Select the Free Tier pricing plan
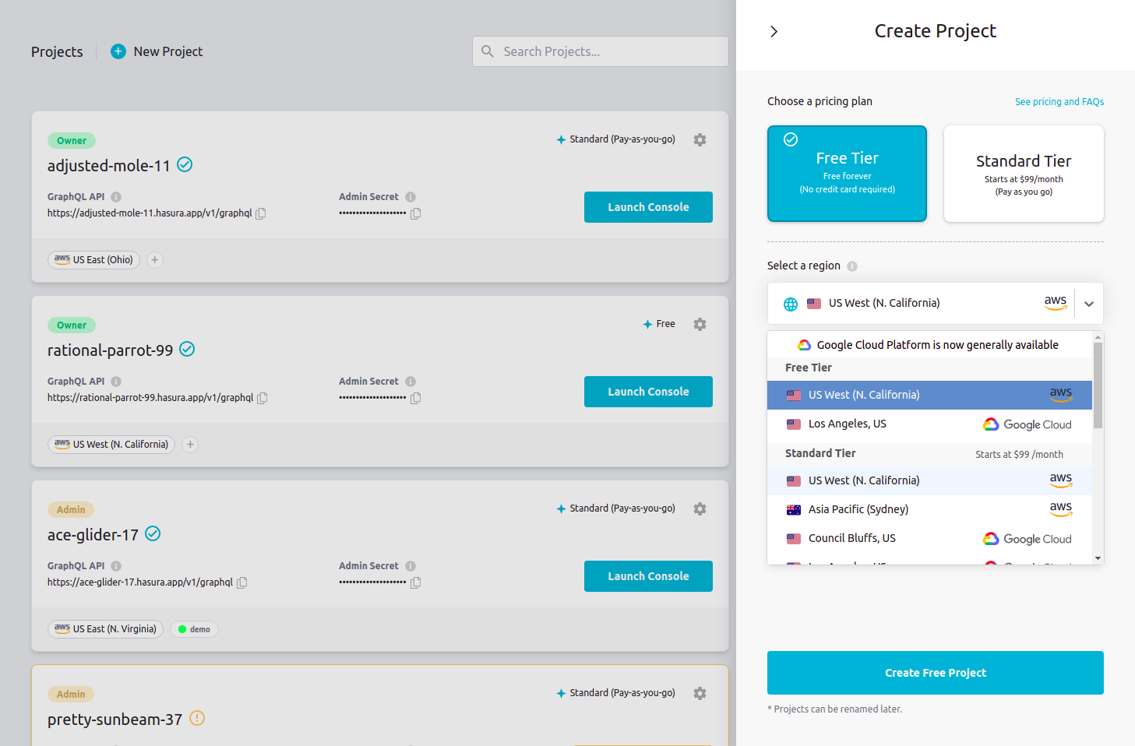 (x=847, y=173)
